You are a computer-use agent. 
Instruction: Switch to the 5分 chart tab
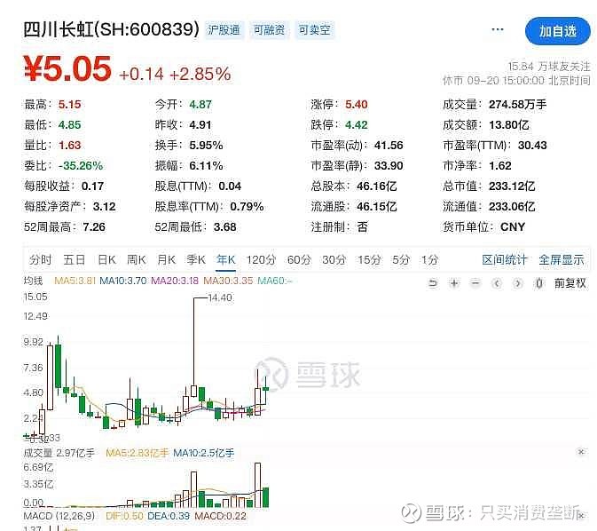tap(401, 260)
